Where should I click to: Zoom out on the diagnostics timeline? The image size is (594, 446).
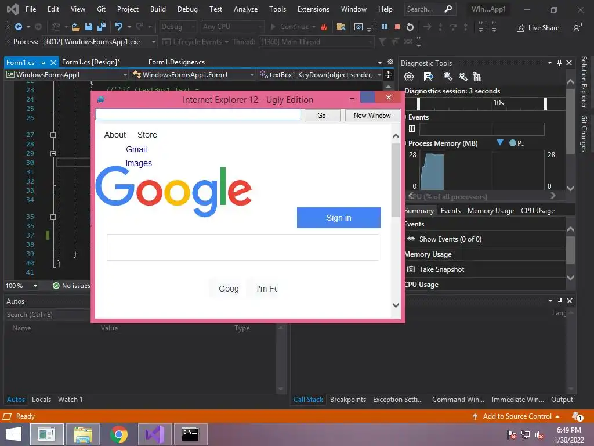tap(463, 77)
